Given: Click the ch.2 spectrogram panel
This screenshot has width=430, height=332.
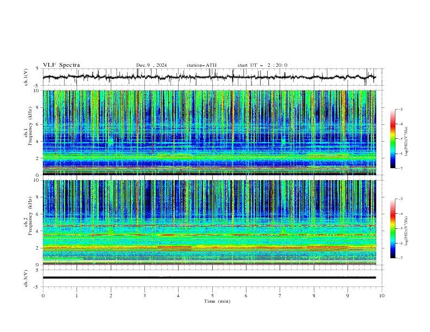Looking at the screenshot, I should click(x=210, y=222).
